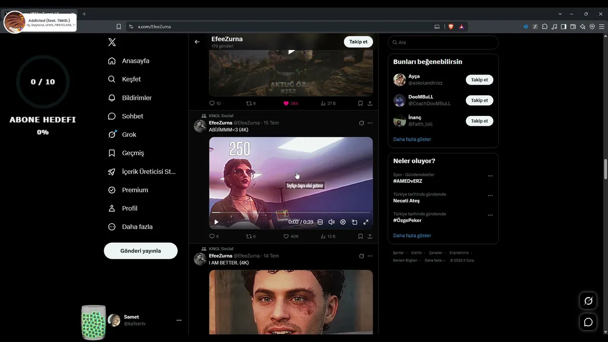Open İçerik Üreticisi Stüdyosu
Image resolution: width=608 pixels, height=342 pixels.
point(142,171)
